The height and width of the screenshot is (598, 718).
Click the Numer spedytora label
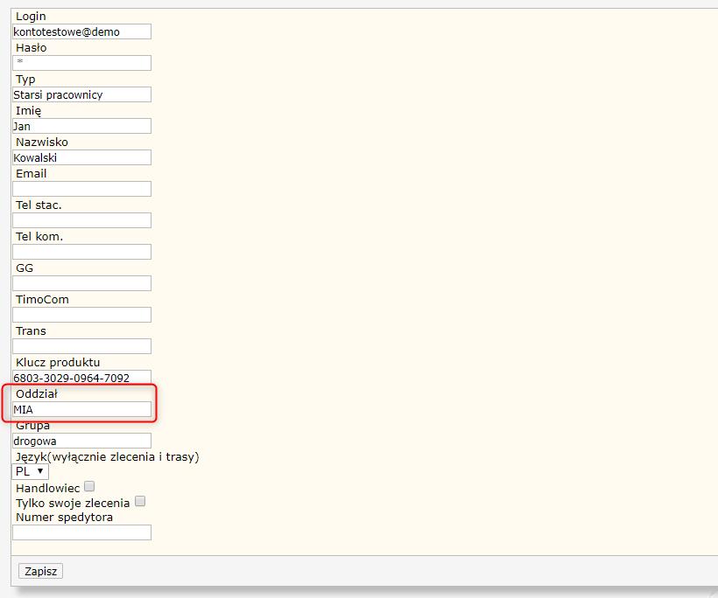tap(64, 518)
